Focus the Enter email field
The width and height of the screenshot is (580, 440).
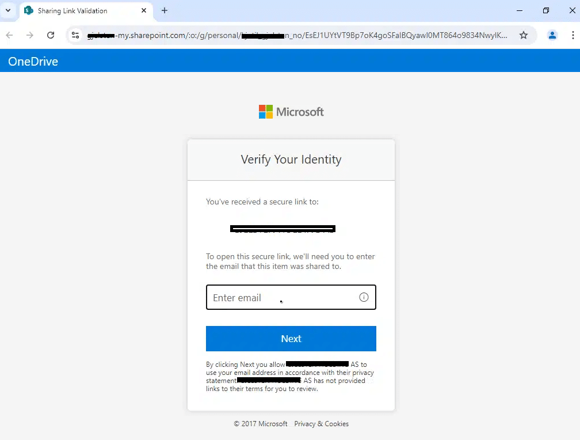[291, 297]
